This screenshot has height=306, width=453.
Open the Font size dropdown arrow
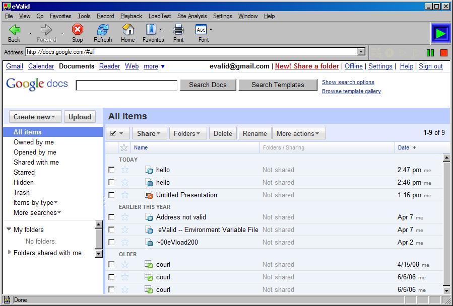[x=211, y=30]
